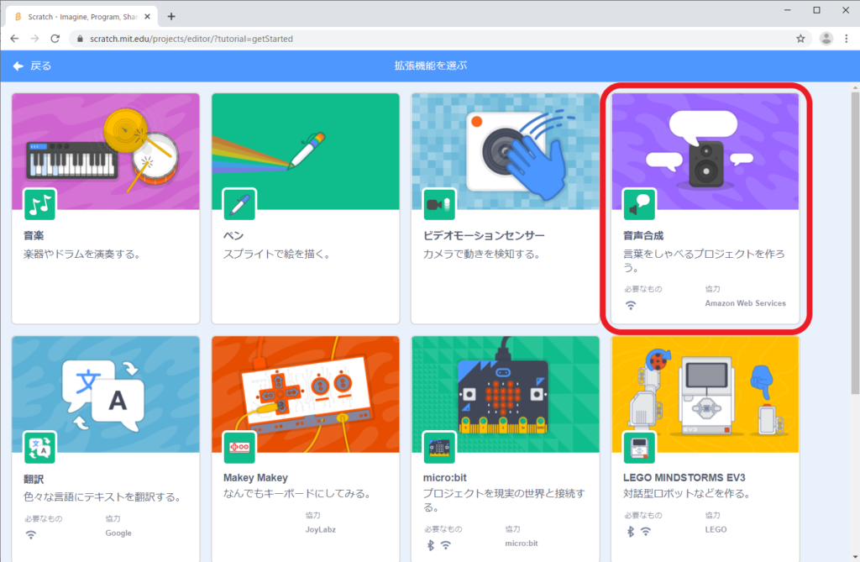
Task: Add the 音楽 music extension
Action: point(106,208)
